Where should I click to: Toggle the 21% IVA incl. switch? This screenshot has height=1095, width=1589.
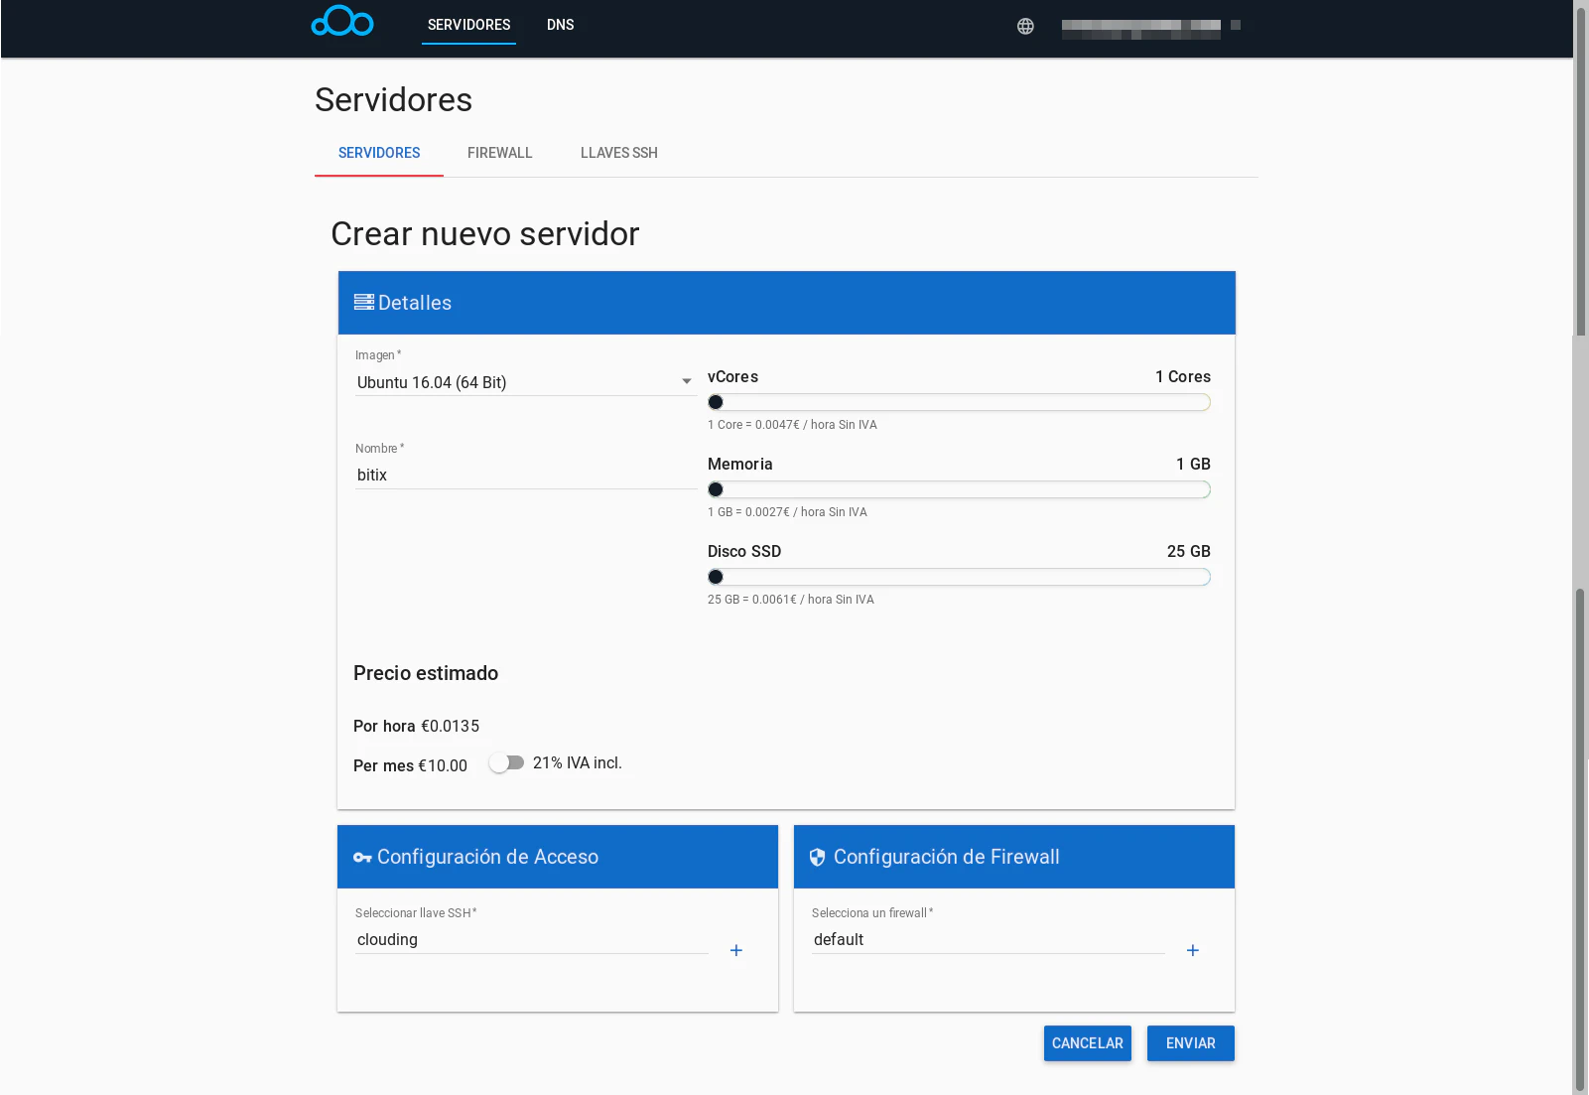[506, 763]
